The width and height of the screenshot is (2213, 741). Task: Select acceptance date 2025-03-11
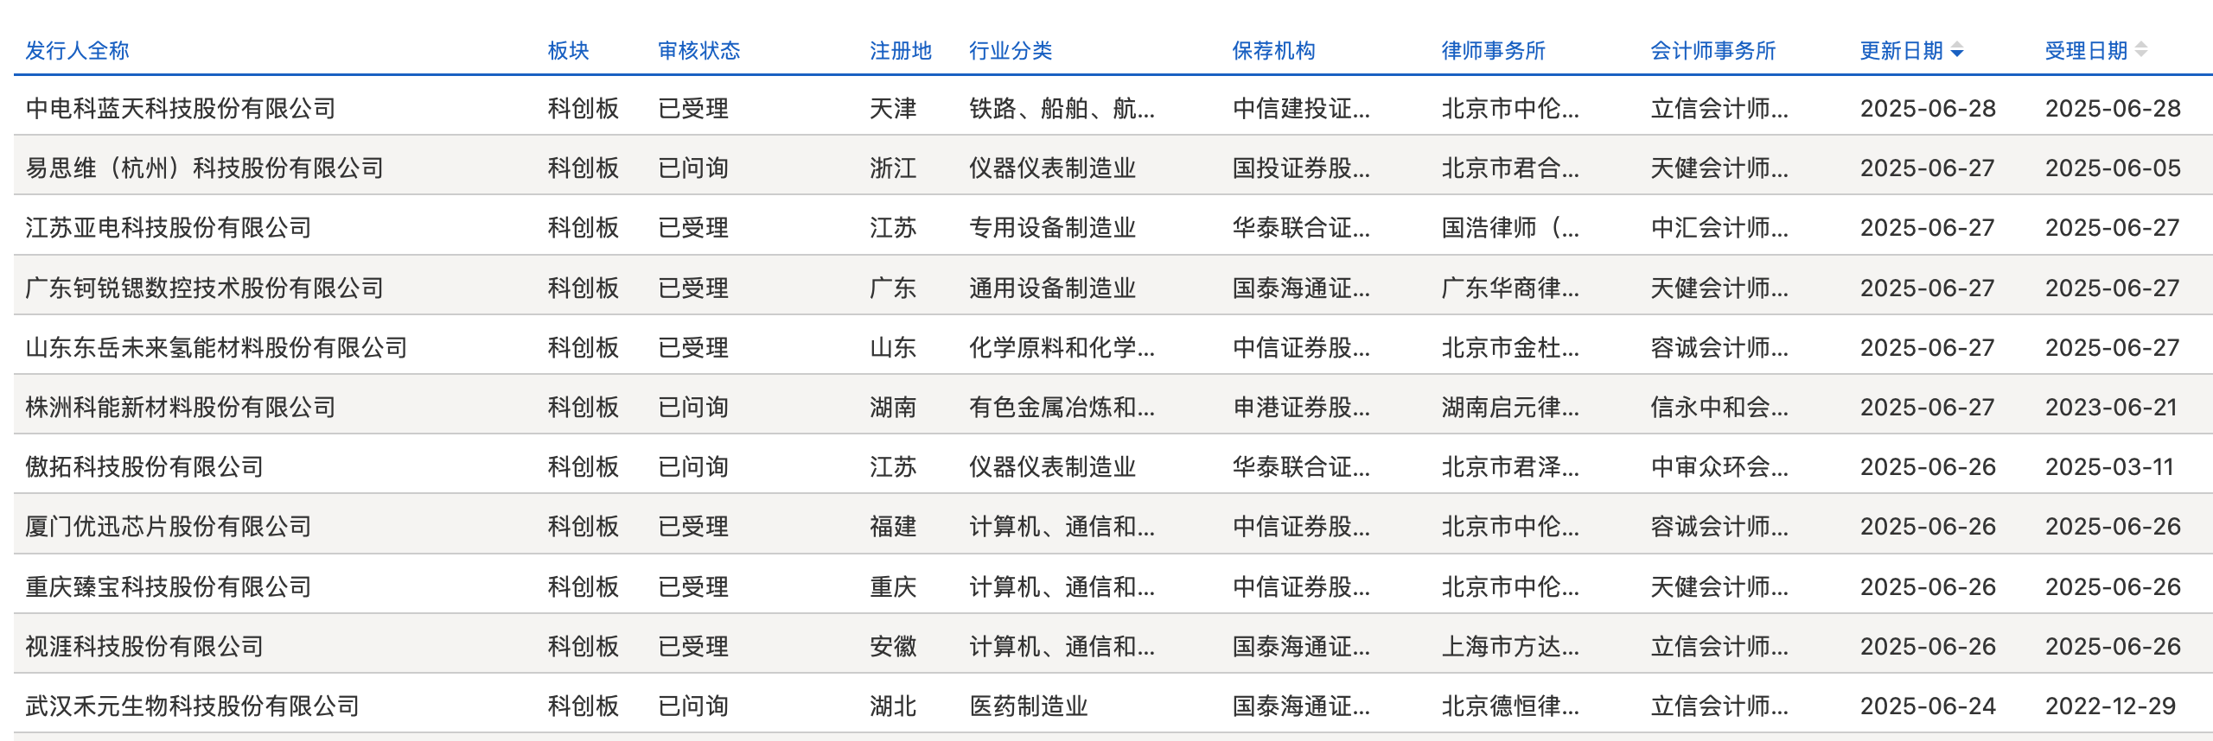2109,467
